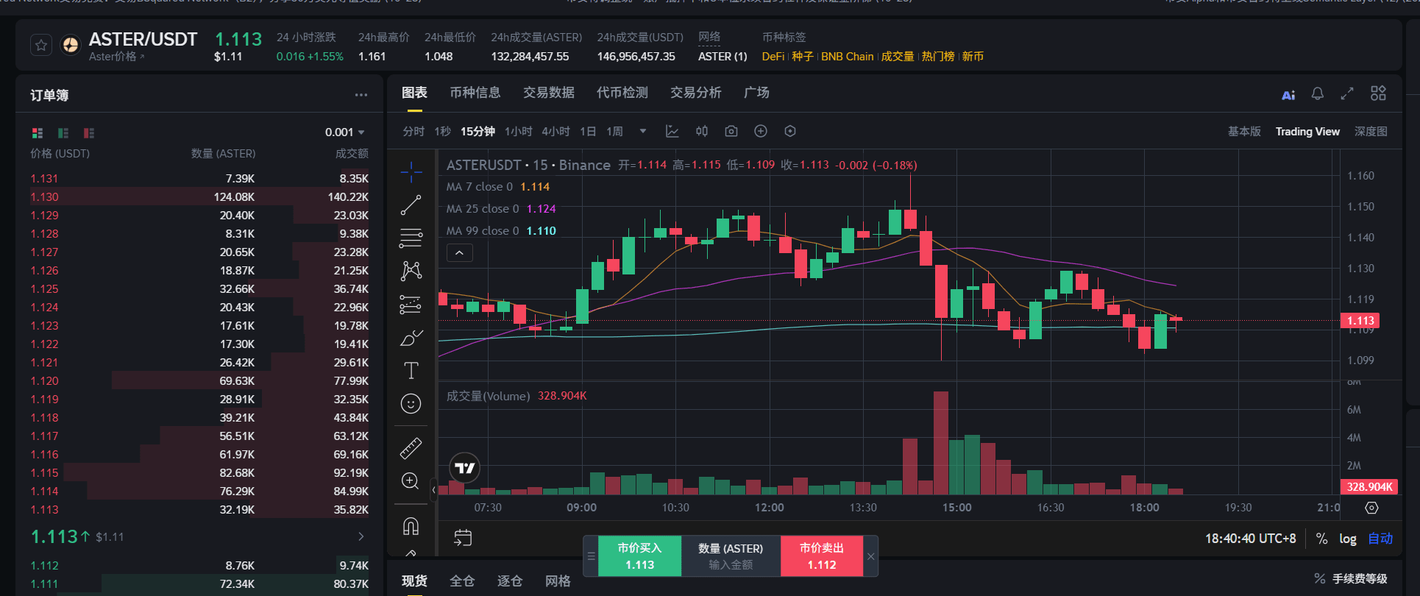The width and height of the screenshot is (1420, 596).
Task: Select the text annotation tool
Action: 411,370
